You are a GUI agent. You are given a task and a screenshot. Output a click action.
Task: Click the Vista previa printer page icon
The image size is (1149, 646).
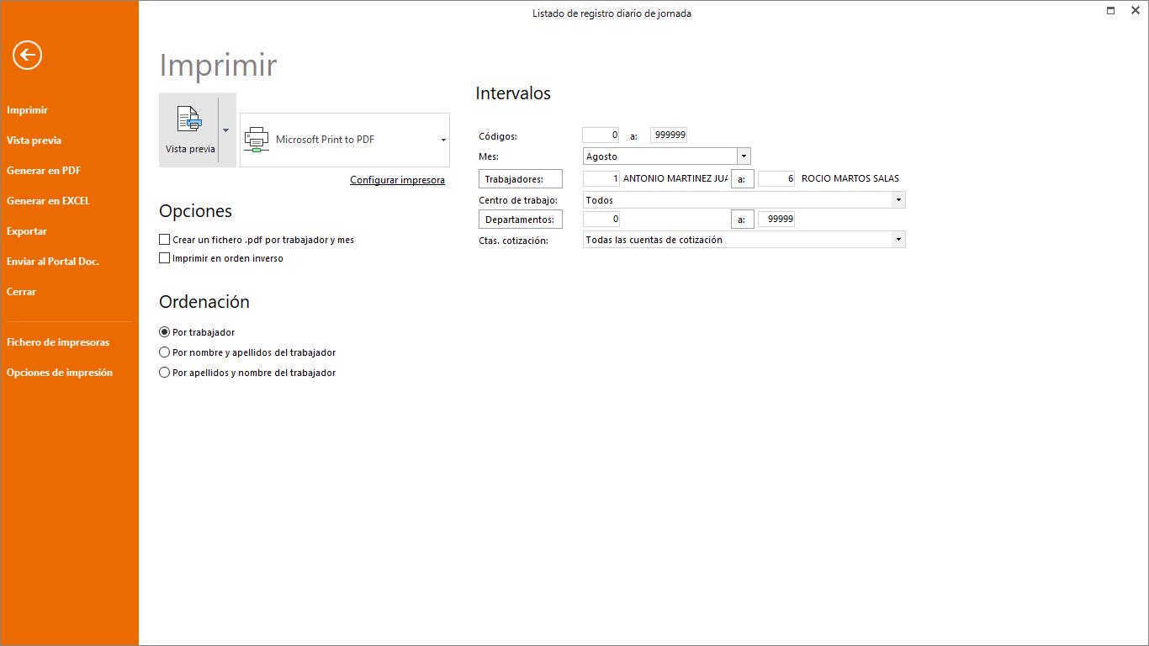(189, 119)
